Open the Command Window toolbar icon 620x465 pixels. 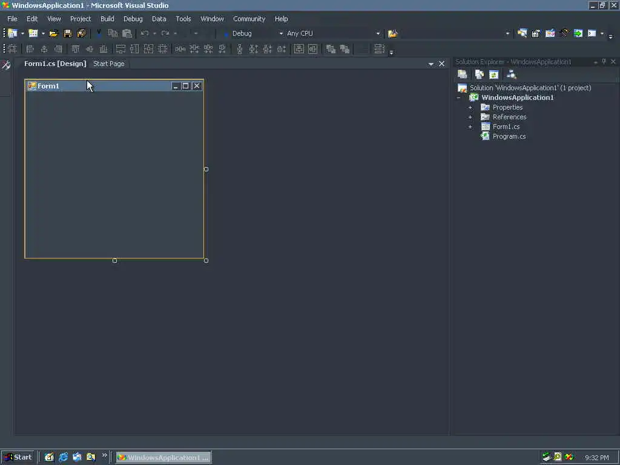pos(592,34)
